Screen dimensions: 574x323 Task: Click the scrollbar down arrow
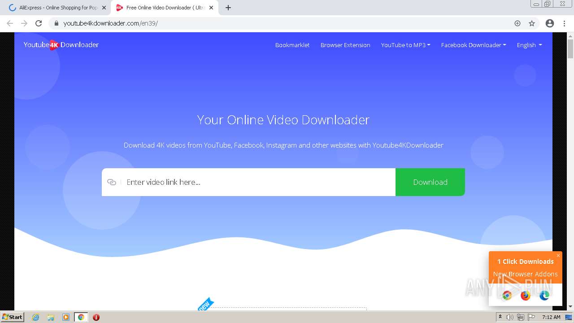570,306
